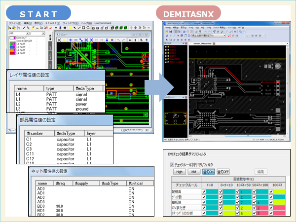The image size is (296, 222).
Task: Toggle the チェックルール別サマリ/フィルタ checkbox
Action: [x=172, y=164]
